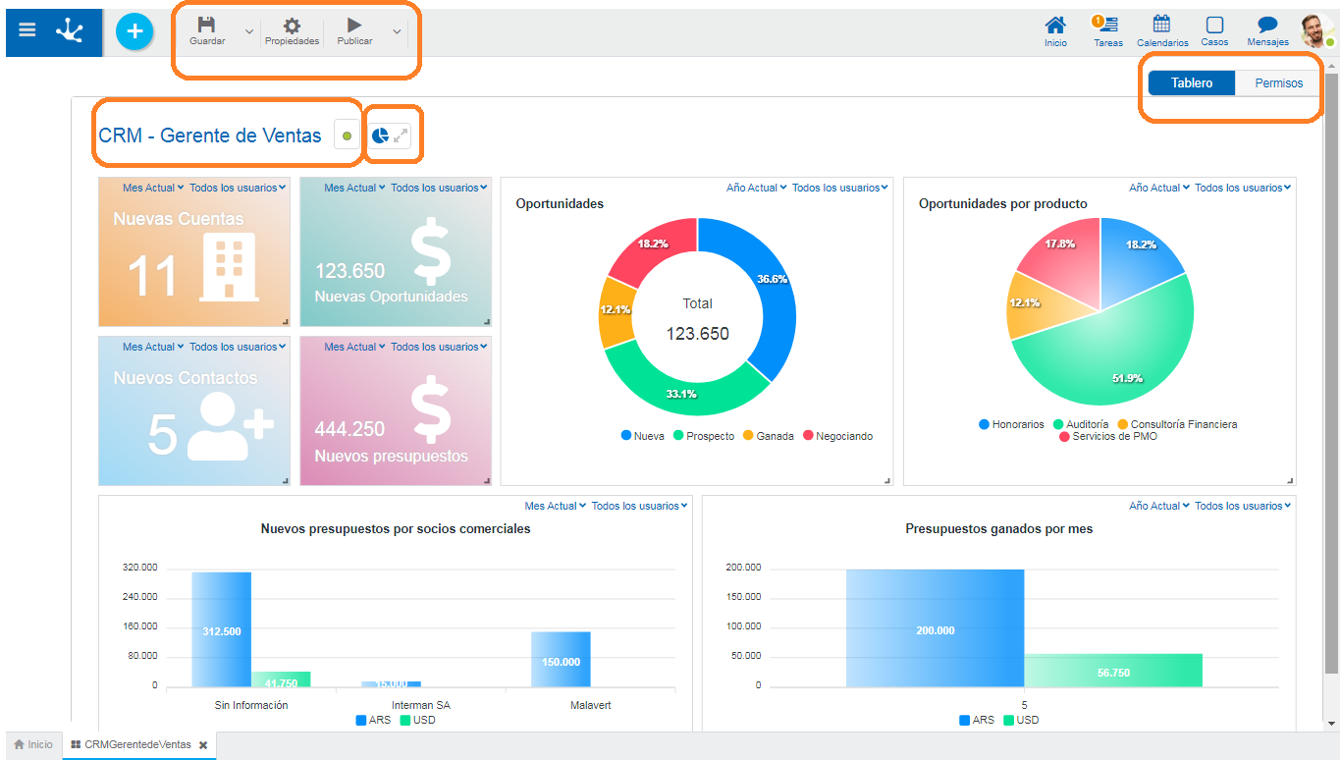This screenshot has height=760, width=1341.
Task: Toggle Prospecto legend in Oportunidades chart
Action: click(704, 436)
